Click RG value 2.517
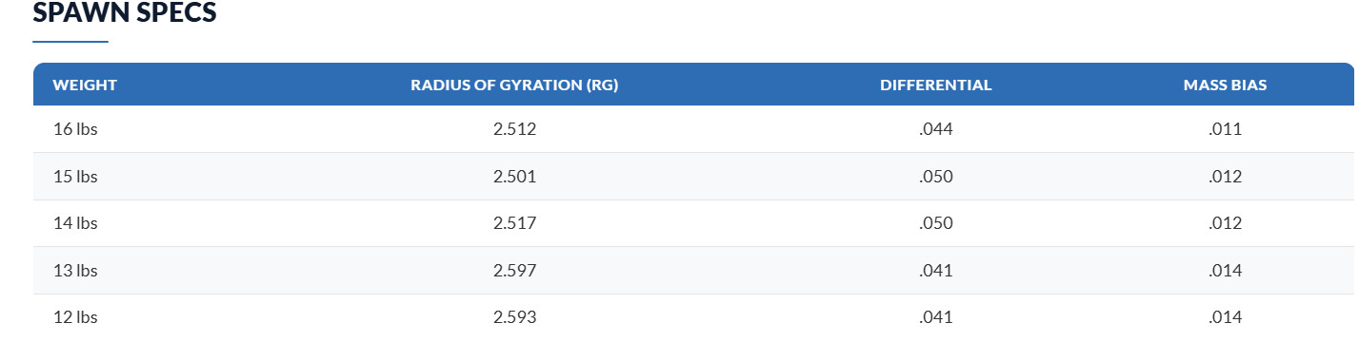This screenshot has height=342, width=1359. 515,223
